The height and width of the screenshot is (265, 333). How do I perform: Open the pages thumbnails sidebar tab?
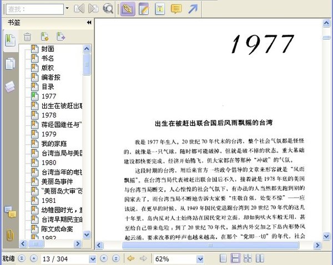coord(10,64)
